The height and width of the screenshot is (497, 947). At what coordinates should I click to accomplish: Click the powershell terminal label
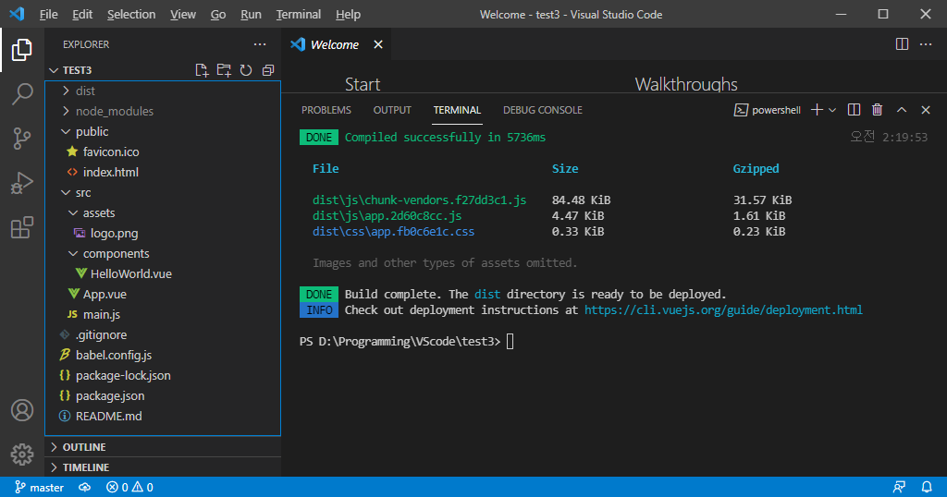tap(768, 110)
